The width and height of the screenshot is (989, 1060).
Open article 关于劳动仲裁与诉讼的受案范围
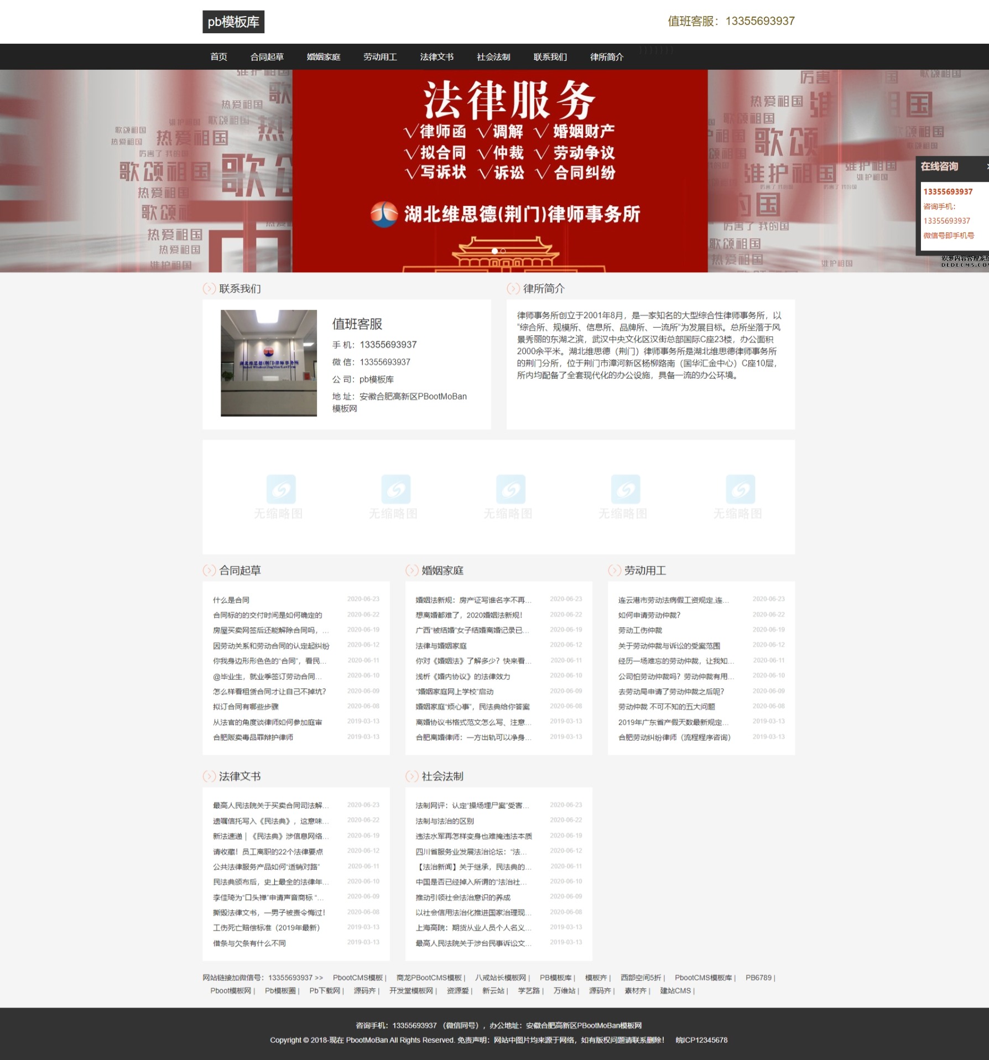point(669,646)
